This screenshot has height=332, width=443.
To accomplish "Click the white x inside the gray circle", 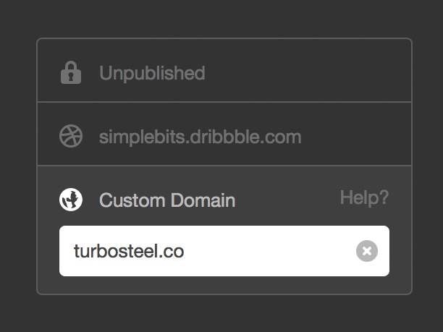I will click(x=367, y=251).
